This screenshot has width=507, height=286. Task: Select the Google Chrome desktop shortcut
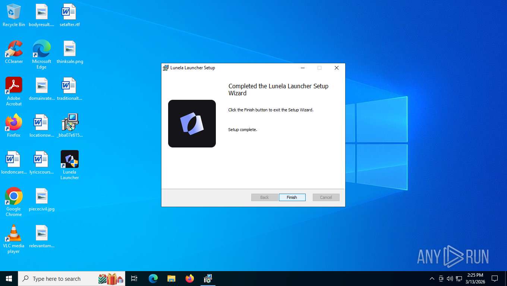pyautogui.click(x=14, y=202)
